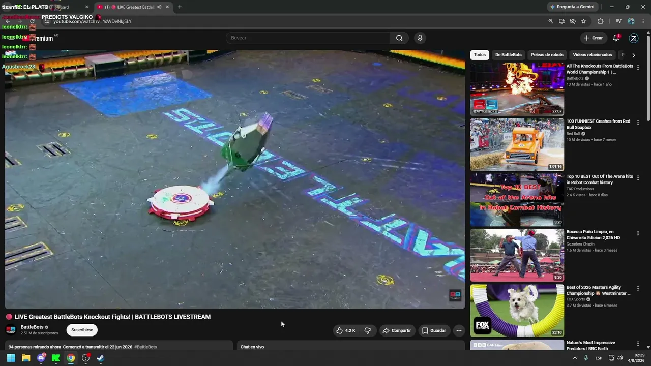Select the Videos relacionados chip
Image resolution: width=651 pixels, height=366 pixels.
tap(593, 55)
